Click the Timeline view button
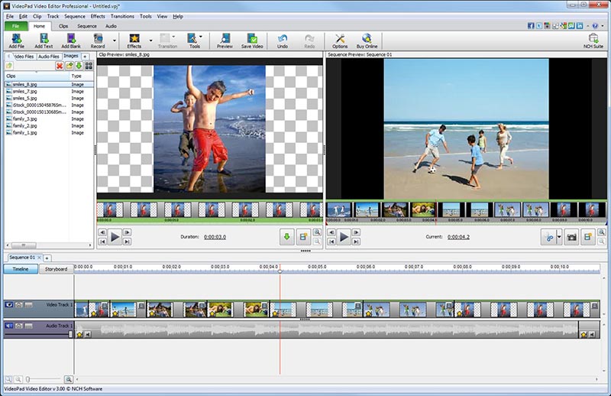 coord(21,269)
